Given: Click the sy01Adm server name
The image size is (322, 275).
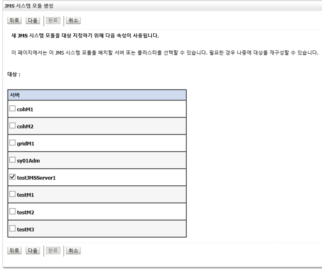Looking at the screenshot, I should (x=28, y=161).
